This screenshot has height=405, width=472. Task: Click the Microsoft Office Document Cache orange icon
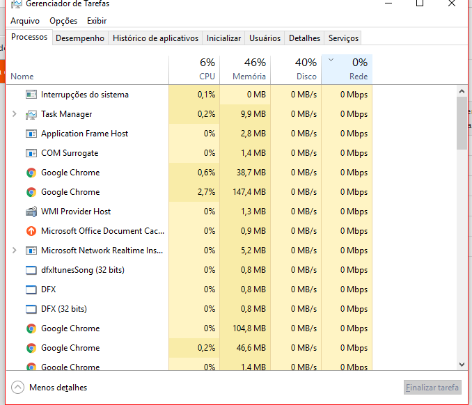[x=31, y=231]
